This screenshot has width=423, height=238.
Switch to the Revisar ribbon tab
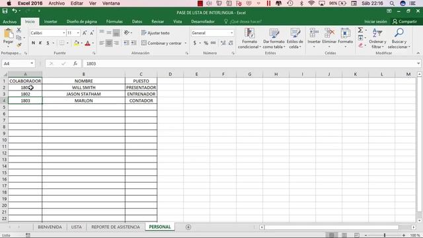pyautogui.click(x=157, y=22)
